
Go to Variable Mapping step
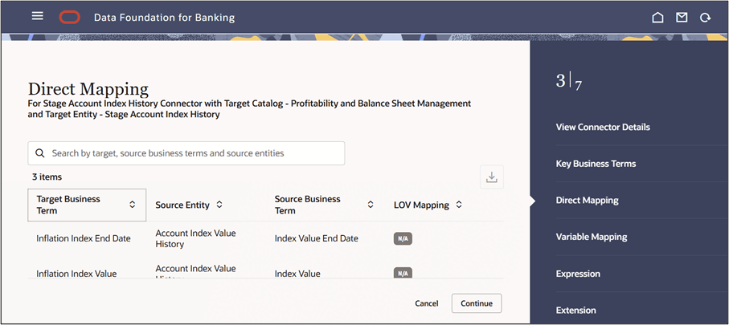(x=592, y=237)
